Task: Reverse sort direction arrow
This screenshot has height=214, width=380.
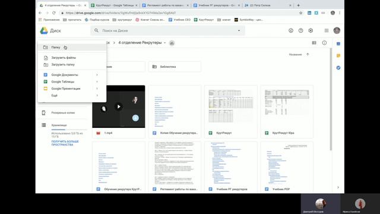Action: coord(308,54)
